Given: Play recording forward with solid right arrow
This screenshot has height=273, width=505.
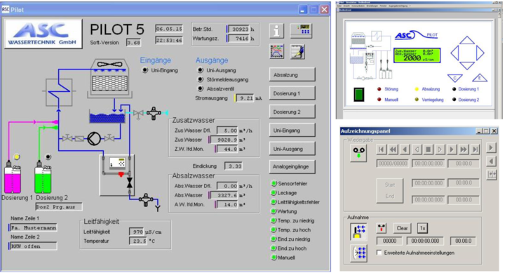Looking at the screenshot, I should (451, 149).
